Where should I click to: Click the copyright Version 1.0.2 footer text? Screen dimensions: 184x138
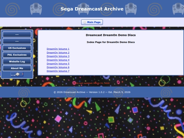click(x=92, y=92)
